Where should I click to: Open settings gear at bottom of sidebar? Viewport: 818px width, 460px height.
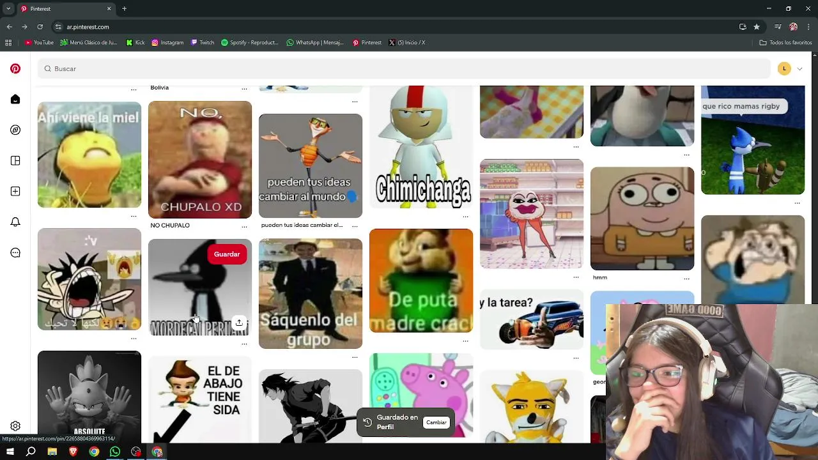click(x=15, y=426)
